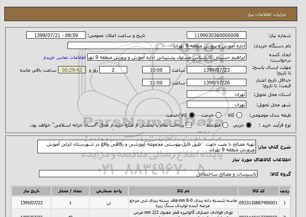Toggle the اسناد خزانه اسلامی payment checkbox
This screenshot has width=306, height=217.
pos(188,125)
